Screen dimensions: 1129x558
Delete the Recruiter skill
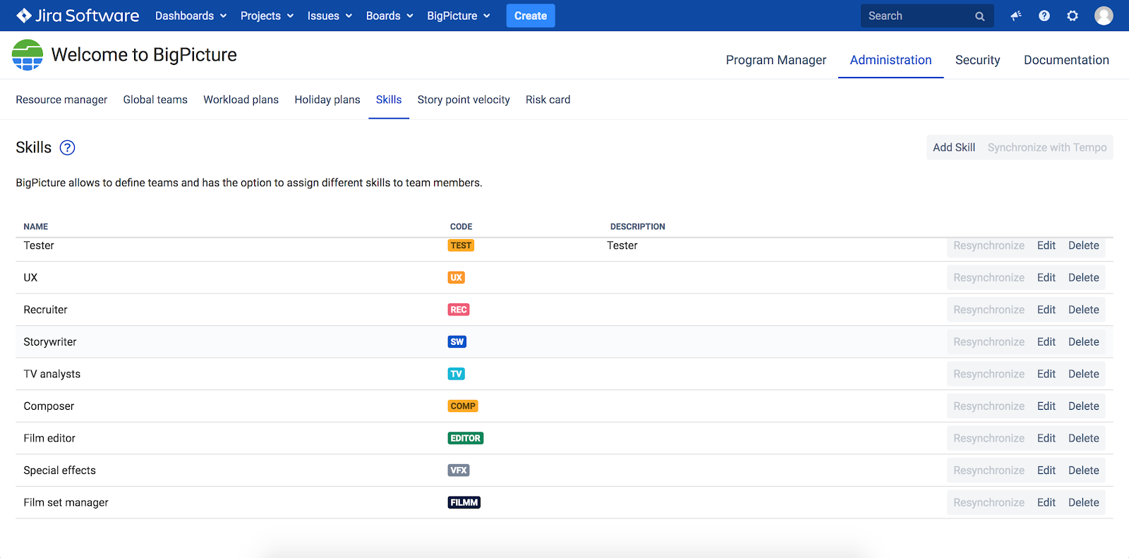pos(1084,310)
